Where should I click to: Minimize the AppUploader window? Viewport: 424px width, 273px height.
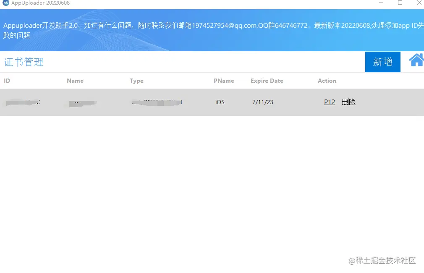click(381, 3)
